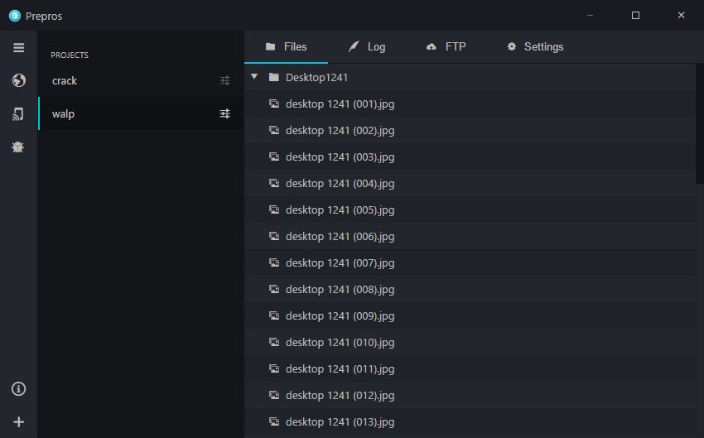Click image icon of desktop 1241 (009).jpg

[274, 315]
